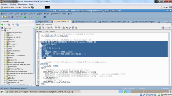Click the Autotrace icon in worksheet toolbar
The height and width of the screenshot is (96, 172).
[48, 27]
